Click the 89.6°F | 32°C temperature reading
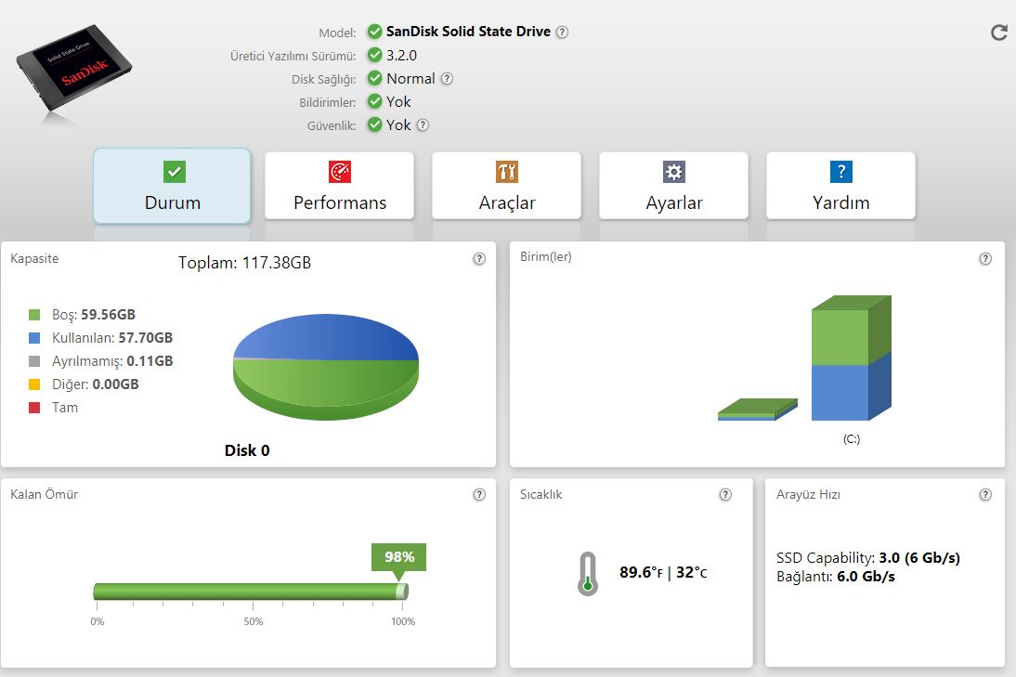This screenshot has width=1016, height=677. [663, 572]
